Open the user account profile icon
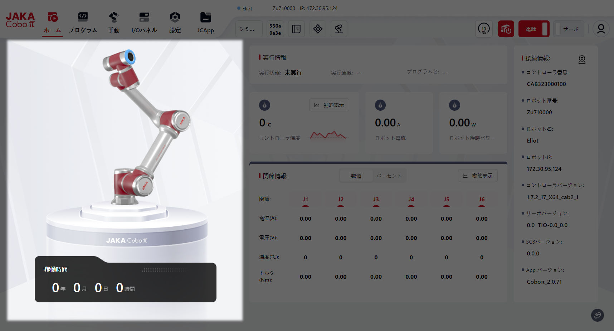Screen dimensions: 614x331 601,29
